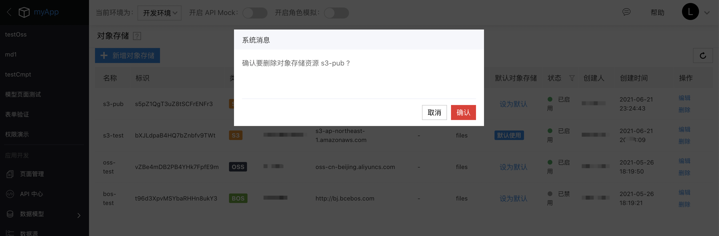
Task: Toggle the 开启 API Mock switch
Action: point(254,13)
